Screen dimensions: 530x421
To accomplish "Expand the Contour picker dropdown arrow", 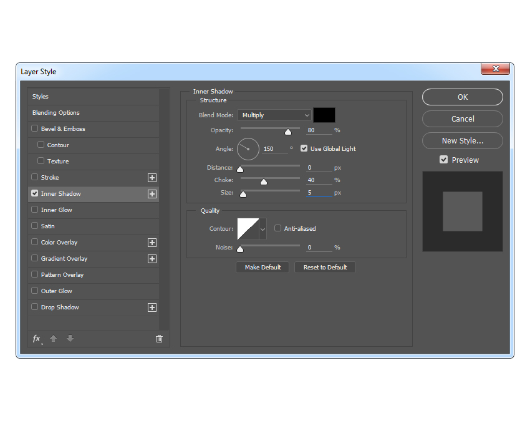I will click(263, 230).
